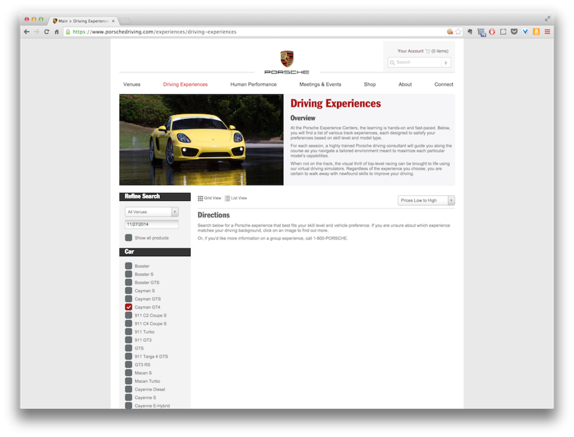Open the Chrome hamburger menu
The width and height of the screenshot is (574, 437).
click(547, 32)
